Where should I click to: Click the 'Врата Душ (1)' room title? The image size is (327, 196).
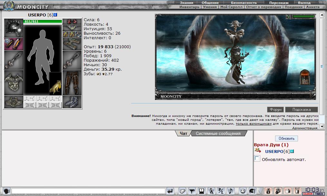pyautogui.click(x=271, y=145)
